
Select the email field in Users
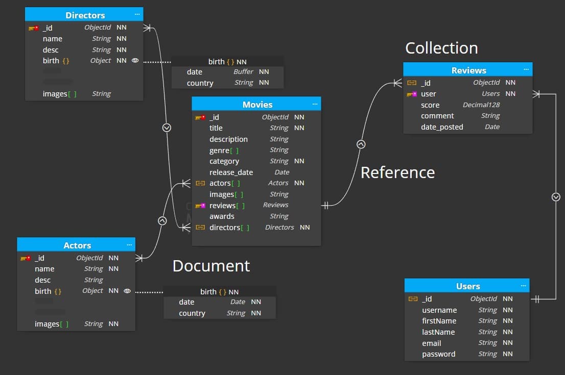467,343
